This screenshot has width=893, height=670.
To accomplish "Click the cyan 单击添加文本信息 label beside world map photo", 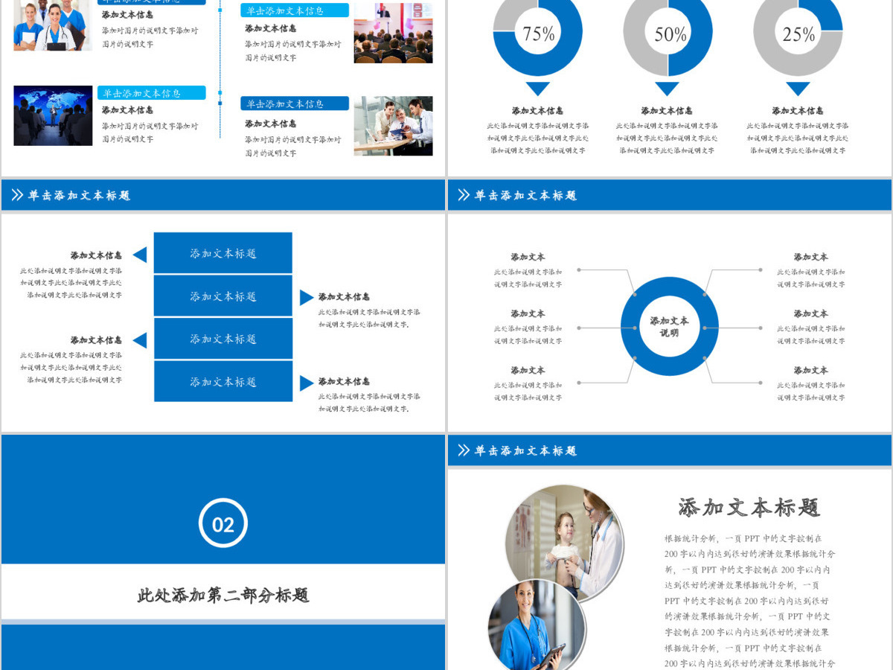I will pyautogui.click(x=151, y=93).
